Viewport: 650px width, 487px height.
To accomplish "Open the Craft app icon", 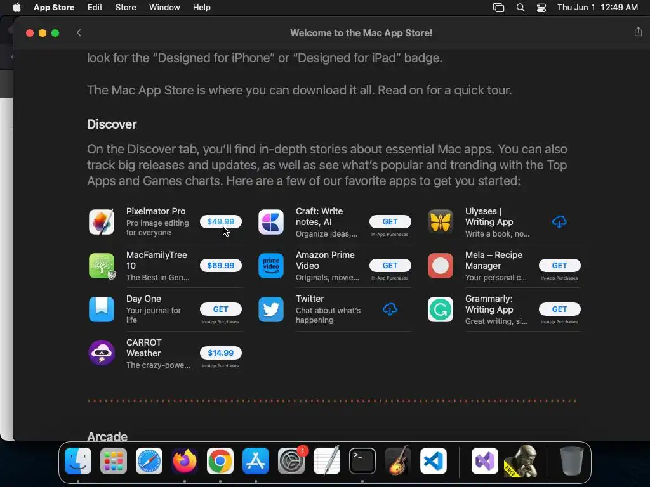I will pyautogui.click(x=271, y=222).
